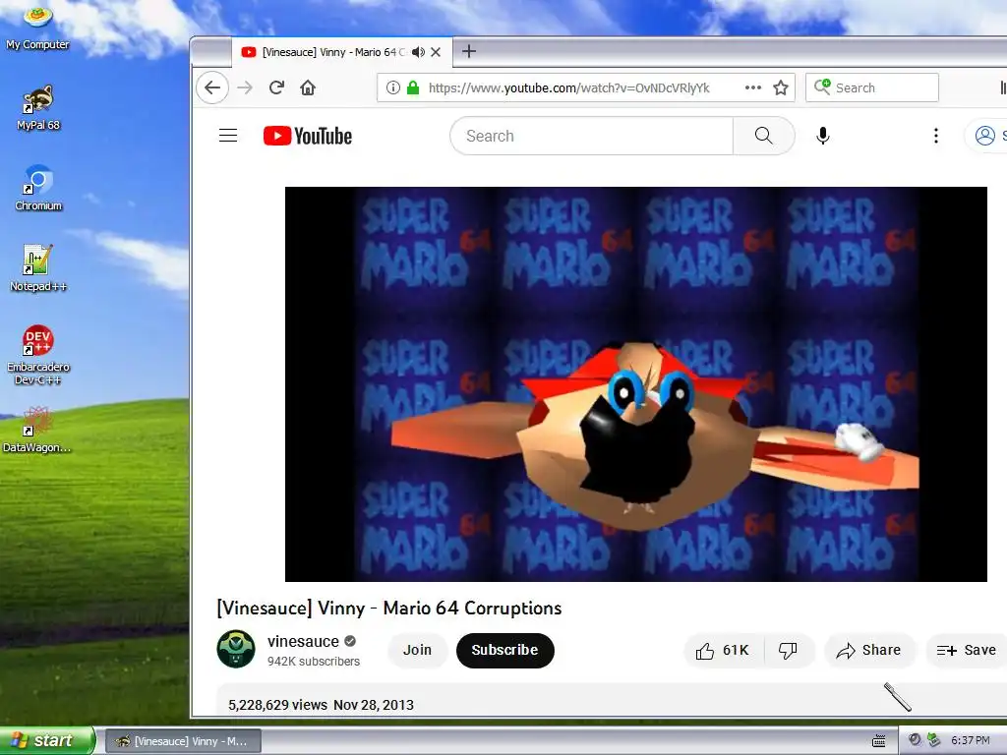The height and width of the screenshot is (755, 1007).
Task: Click the browser forward arrow
Action: [x=245, y=87]
